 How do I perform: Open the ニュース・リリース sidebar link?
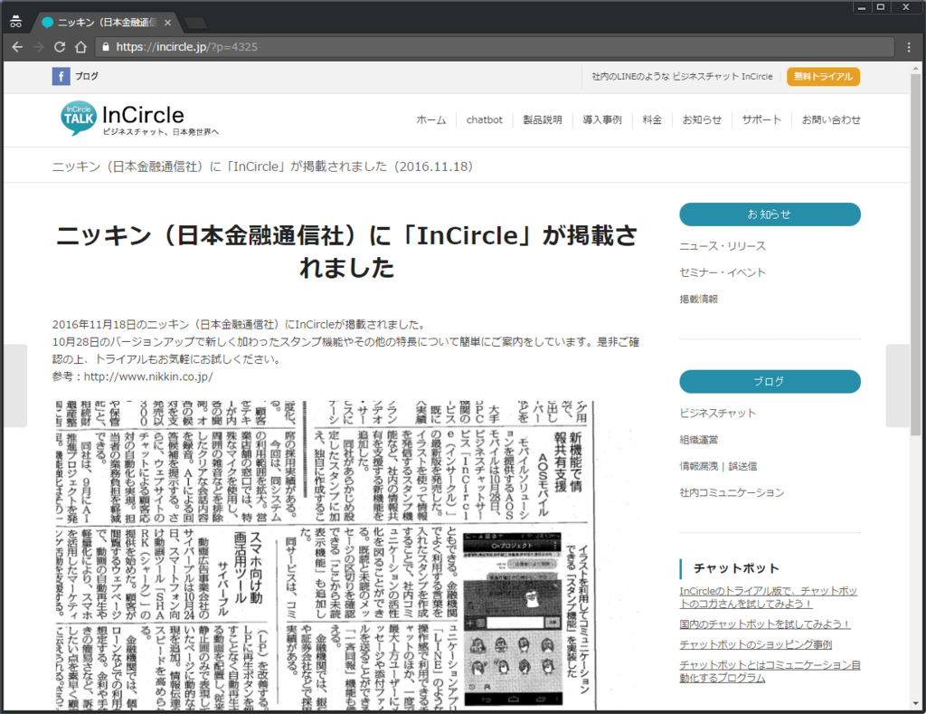723,246
